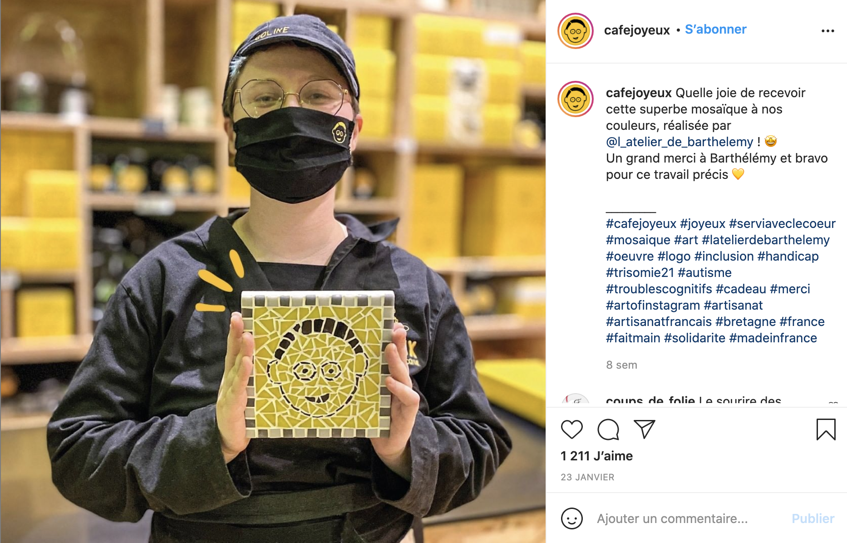Open the #trisomie21 hashtag
Viewport: 847px width, 543px height.
pos(640,272)
